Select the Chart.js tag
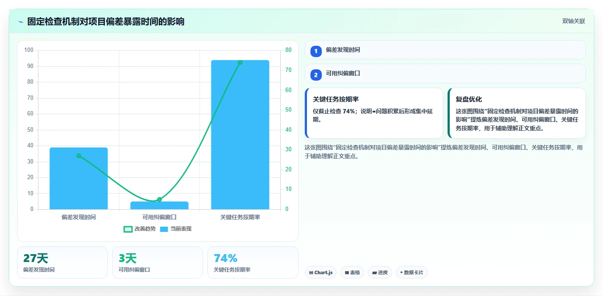603x296 pixels. 320,272
